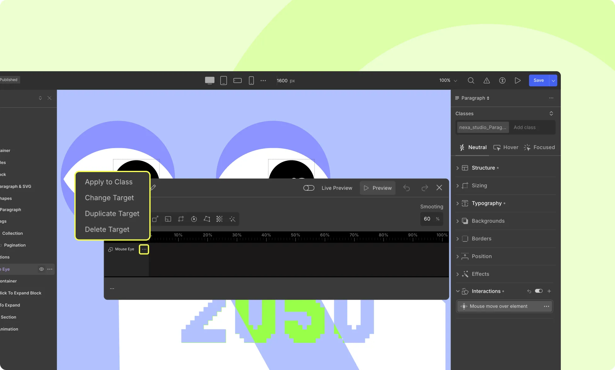Redo the timeline change
Screen dimensions: 615x370
click(425, 188)
